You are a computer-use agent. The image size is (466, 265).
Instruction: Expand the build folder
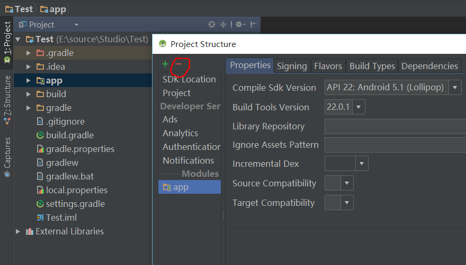coord(28,94)
